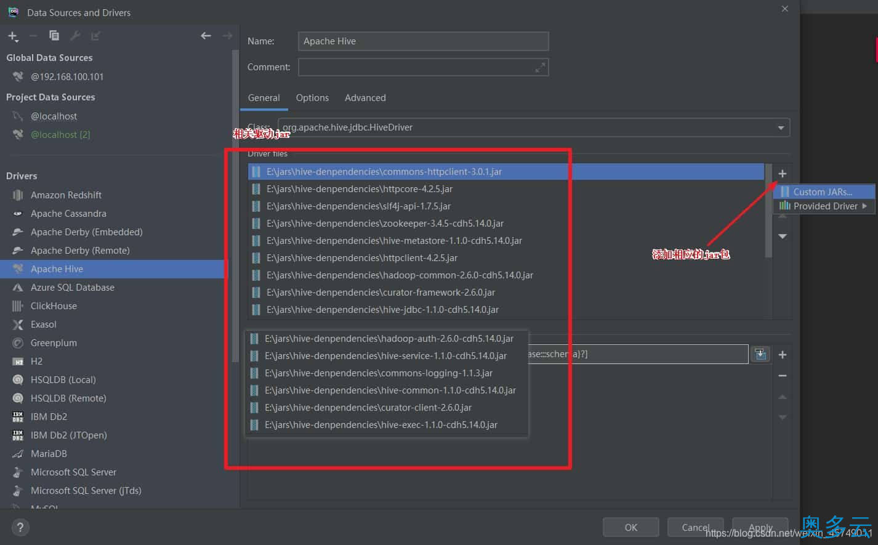Click the back navigation arrow

tap(206, 36)
